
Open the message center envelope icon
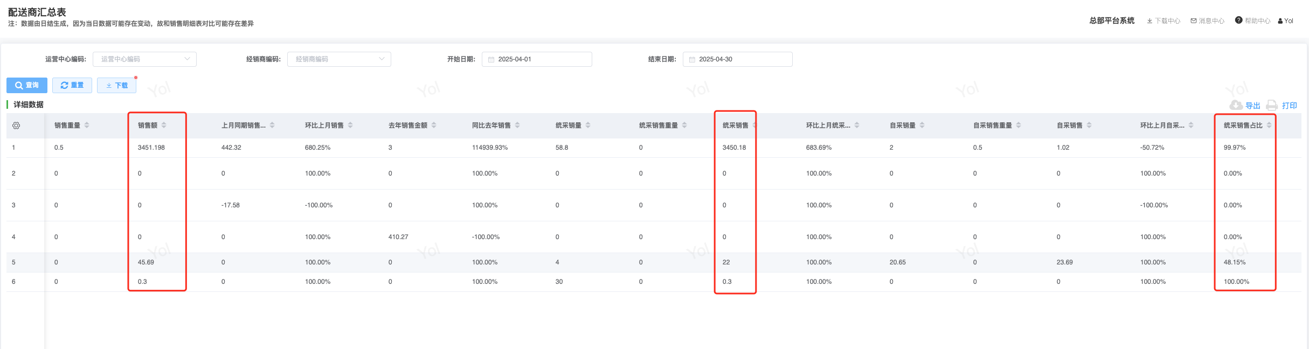pyautogui.click(x=1194, y=21)
